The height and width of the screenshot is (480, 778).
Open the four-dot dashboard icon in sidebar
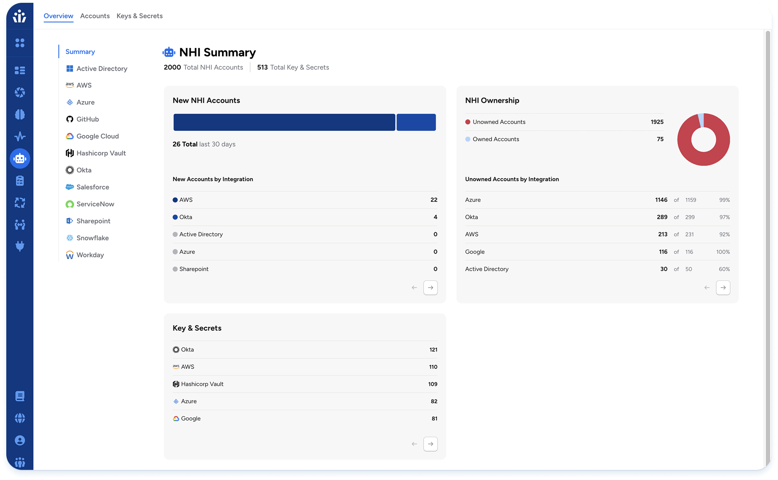coord(20,43)
